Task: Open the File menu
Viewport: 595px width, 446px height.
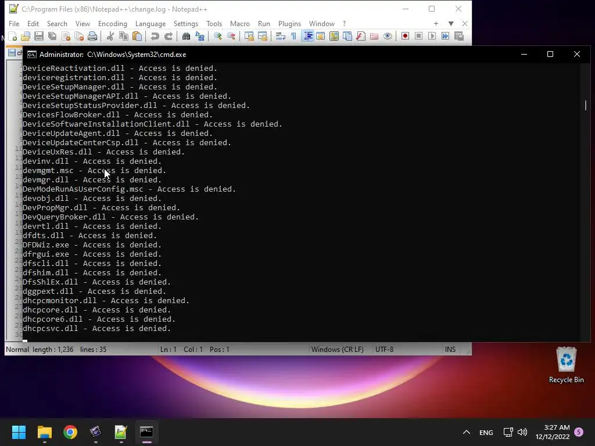Action: tap(14, 23)
